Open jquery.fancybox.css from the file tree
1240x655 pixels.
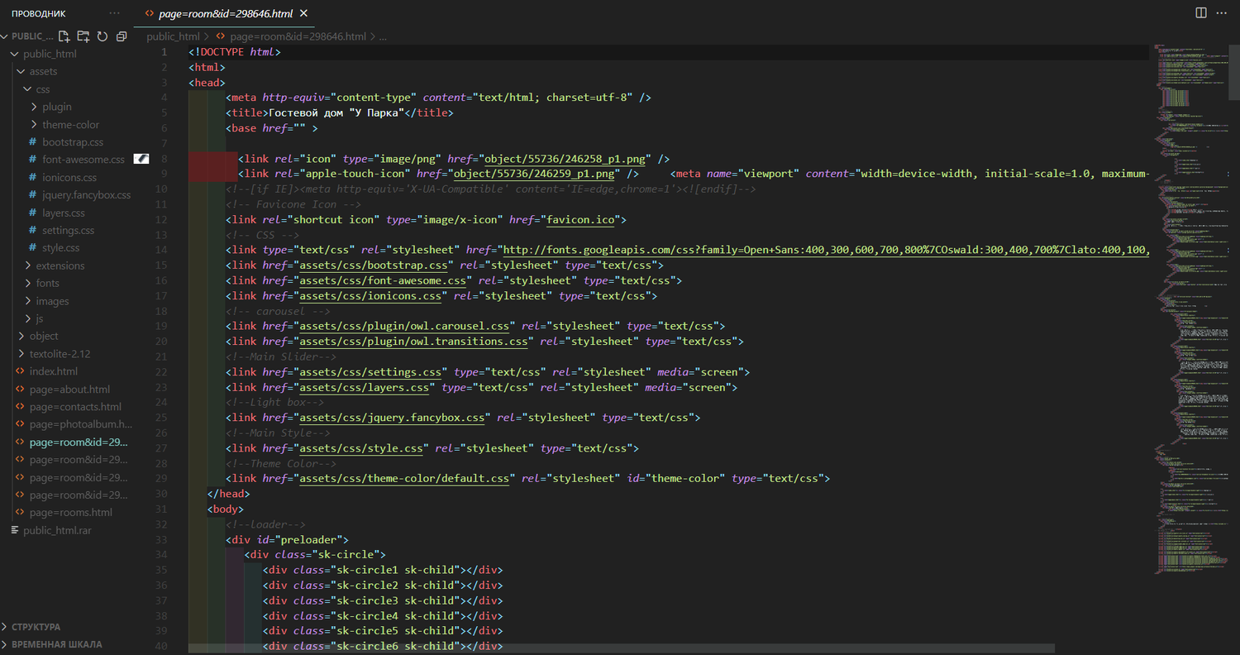coord(86,195)
